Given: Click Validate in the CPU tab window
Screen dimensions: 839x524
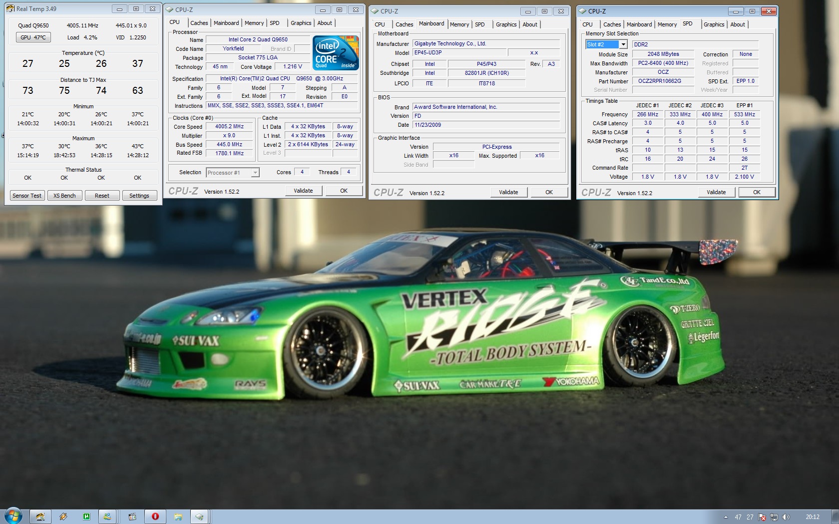Looking at the screenshot, I should pyautogui.click(x=303, y=191).
